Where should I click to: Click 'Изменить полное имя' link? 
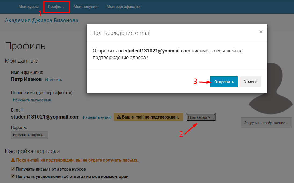pos(32,100)
